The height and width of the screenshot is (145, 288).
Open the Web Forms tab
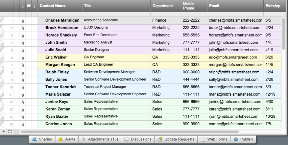214,139
